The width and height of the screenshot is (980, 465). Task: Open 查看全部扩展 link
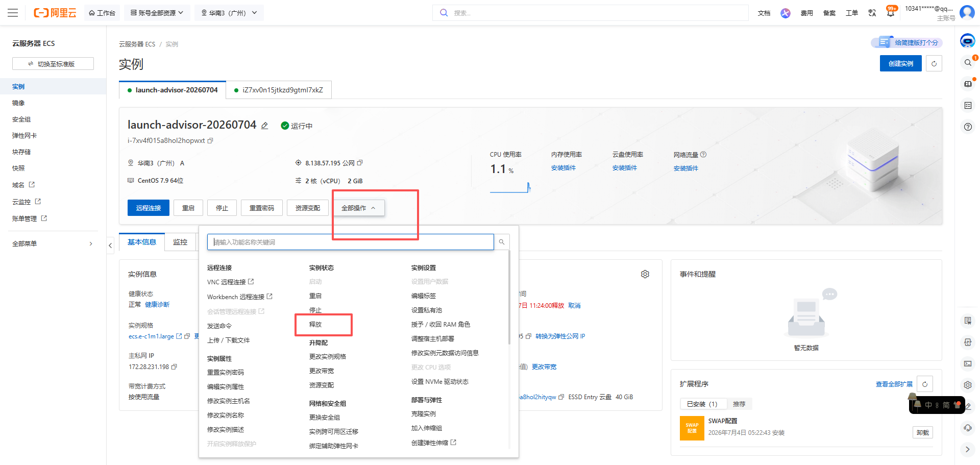(x=894, y=384)
